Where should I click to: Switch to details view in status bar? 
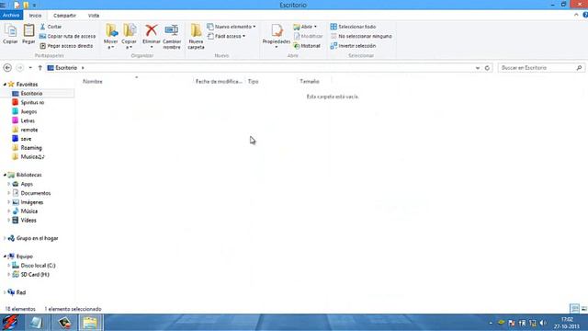(x=574, y=309)
